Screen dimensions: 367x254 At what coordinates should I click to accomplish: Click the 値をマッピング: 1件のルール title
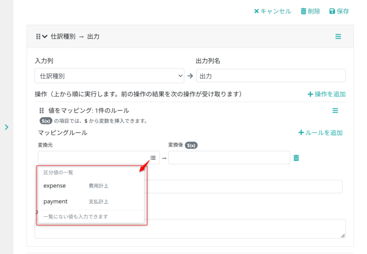coord(89,110)
